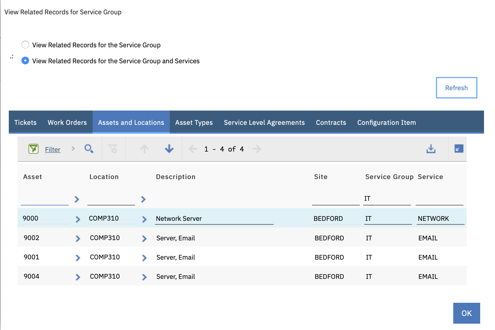Open the Filter funnel icon
This screenshot has height=330, width=495.
click(x=33, y=149)
